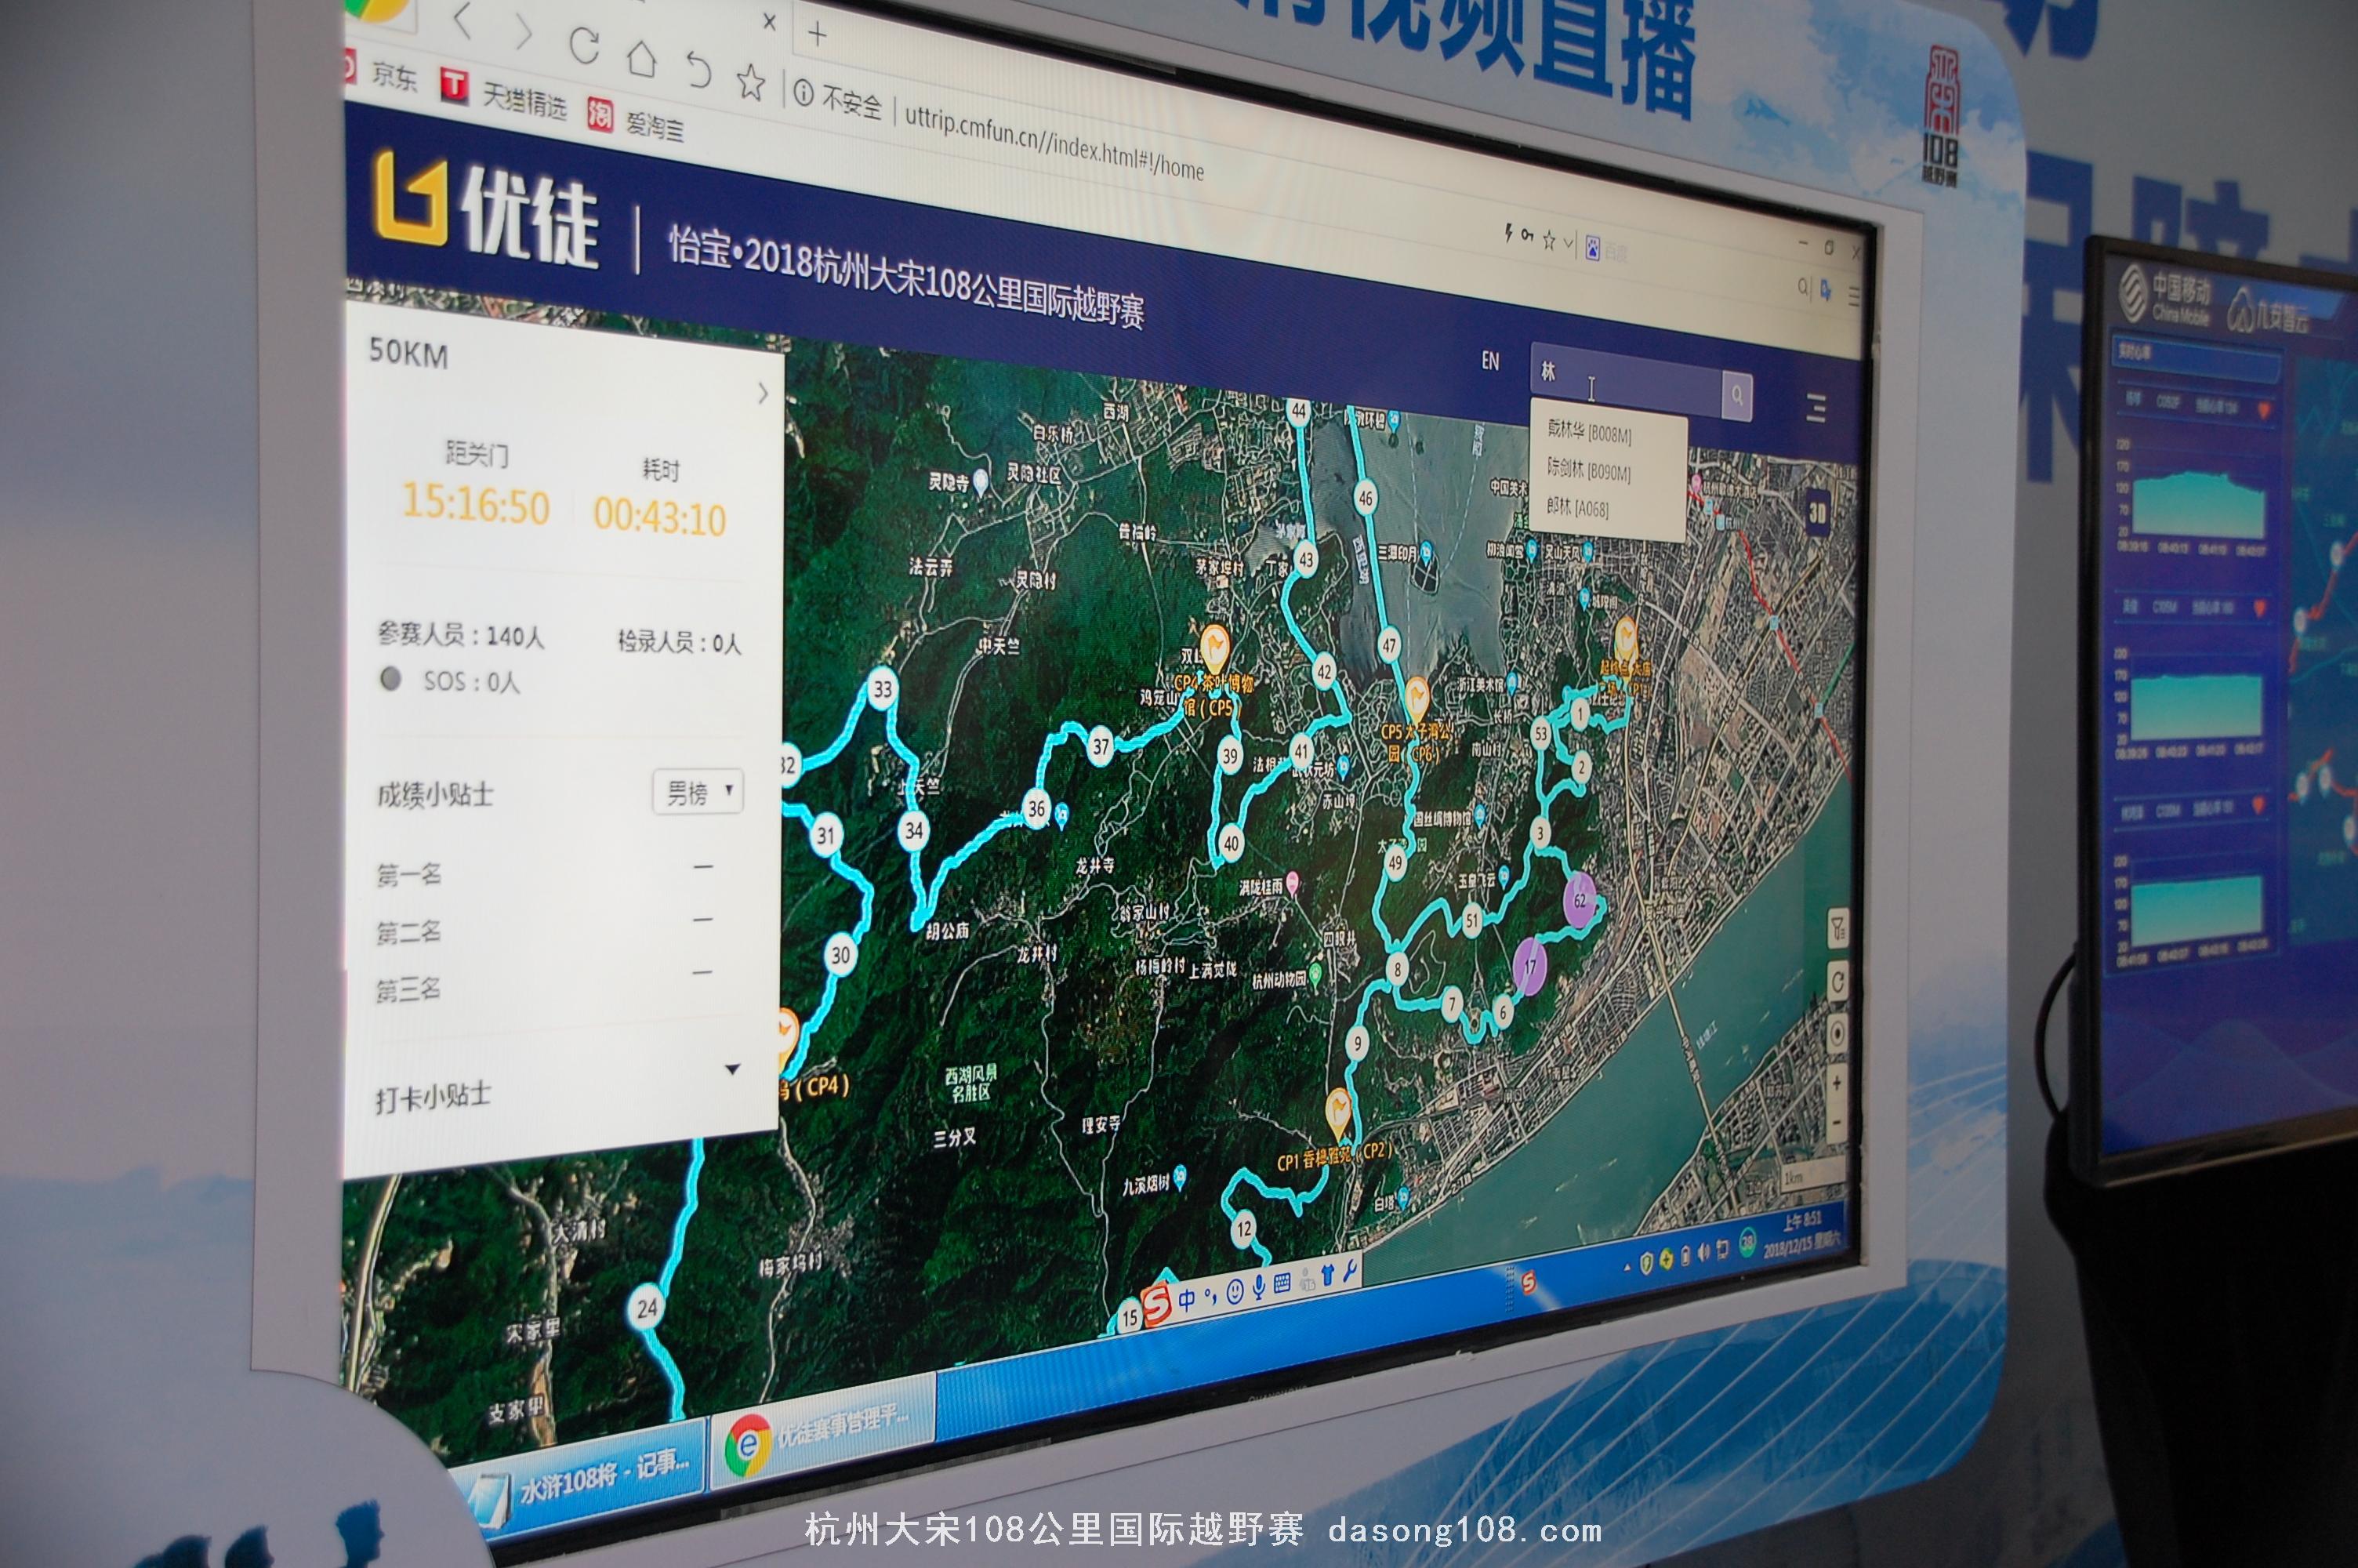Open Sogou soft keyboard icon

click(1282, 1284)
